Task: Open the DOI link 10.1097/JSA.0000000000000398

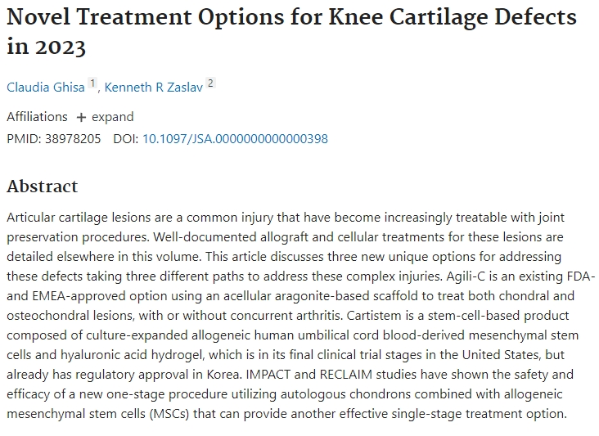Action: (x=235, y=138)
